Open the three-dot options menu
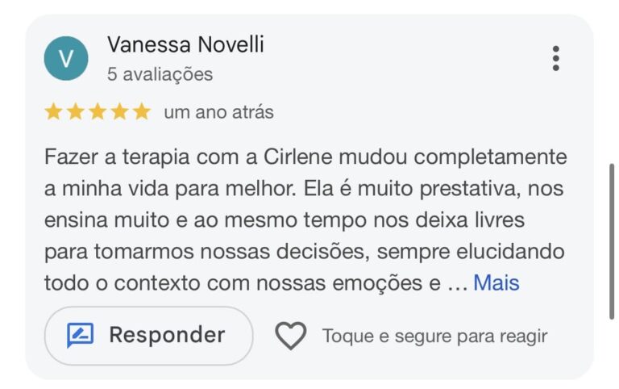619x389 pixels. click(555, 58)
